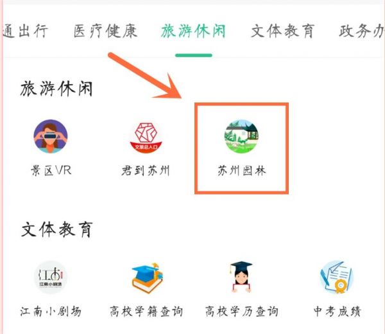This screenshot has height=334, width=385.
Task: Open the partially visible 政务办 tab
Action: click(362, 31)
